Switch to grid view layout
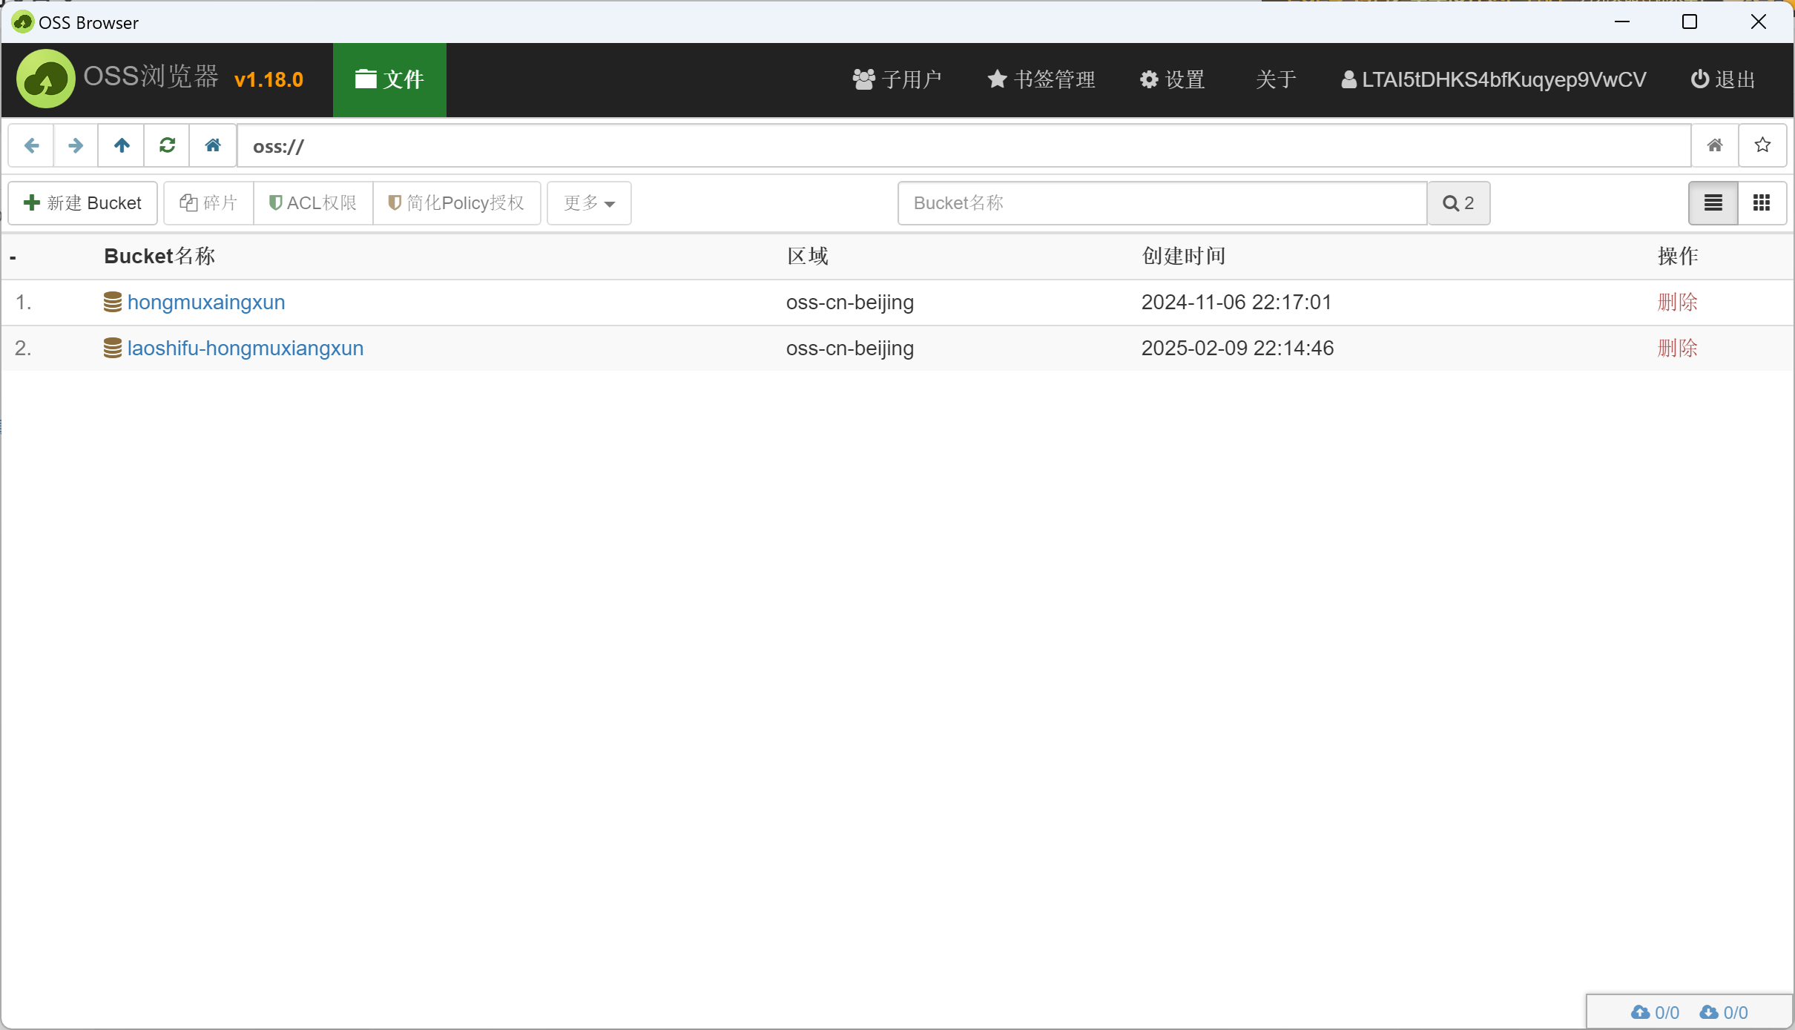1795x1030 pixels. tap(1762, 203)
